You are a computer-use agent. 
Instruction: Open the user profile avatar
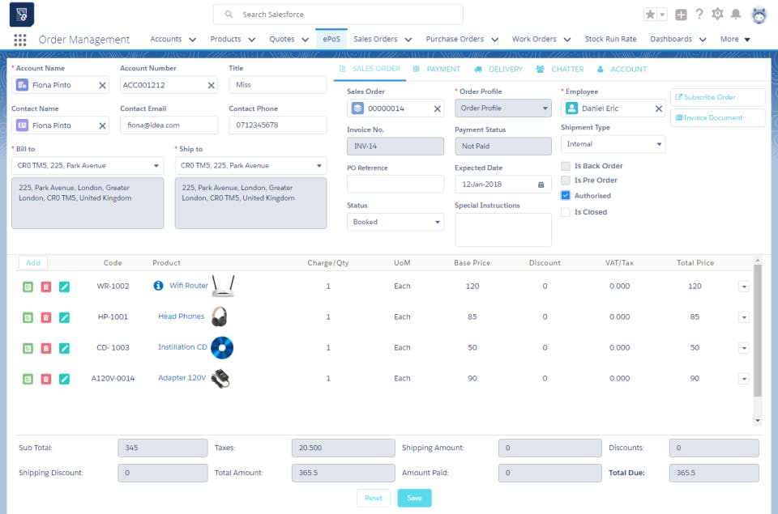(759, 15)
